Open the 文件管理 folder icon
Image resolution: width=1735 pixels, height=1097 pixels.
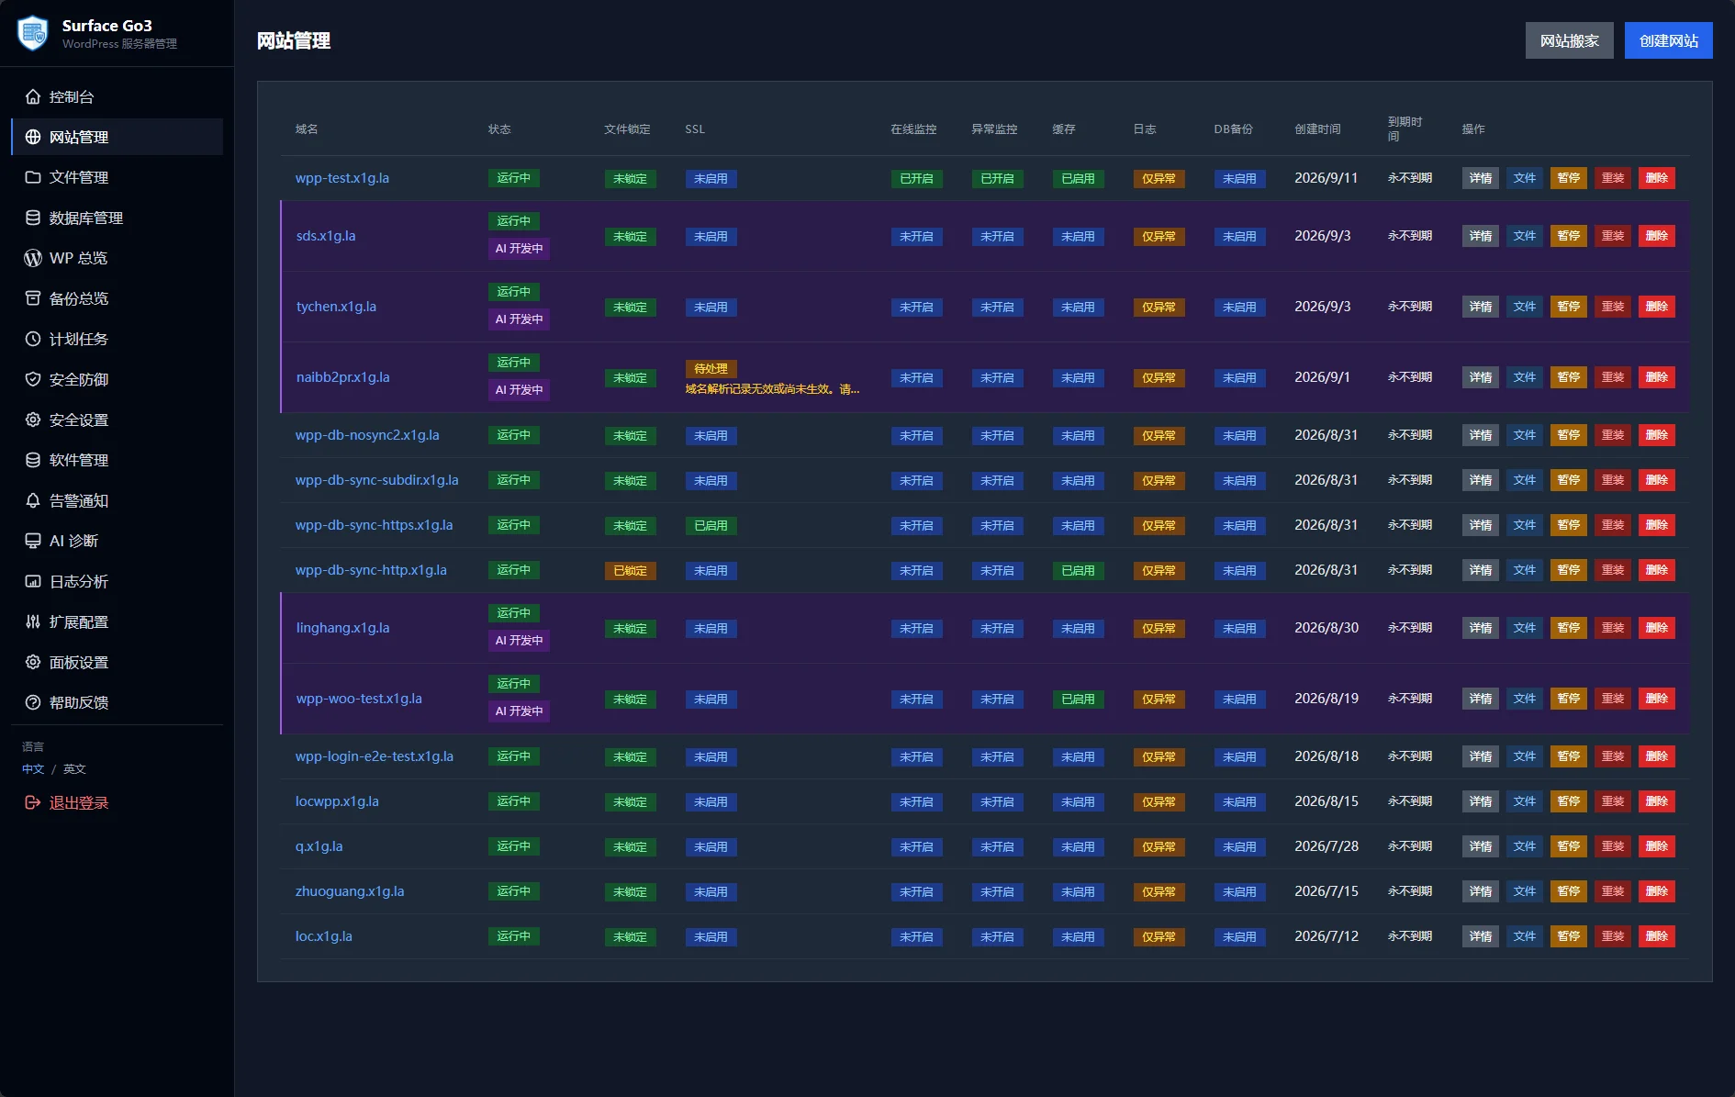(33, 177)
